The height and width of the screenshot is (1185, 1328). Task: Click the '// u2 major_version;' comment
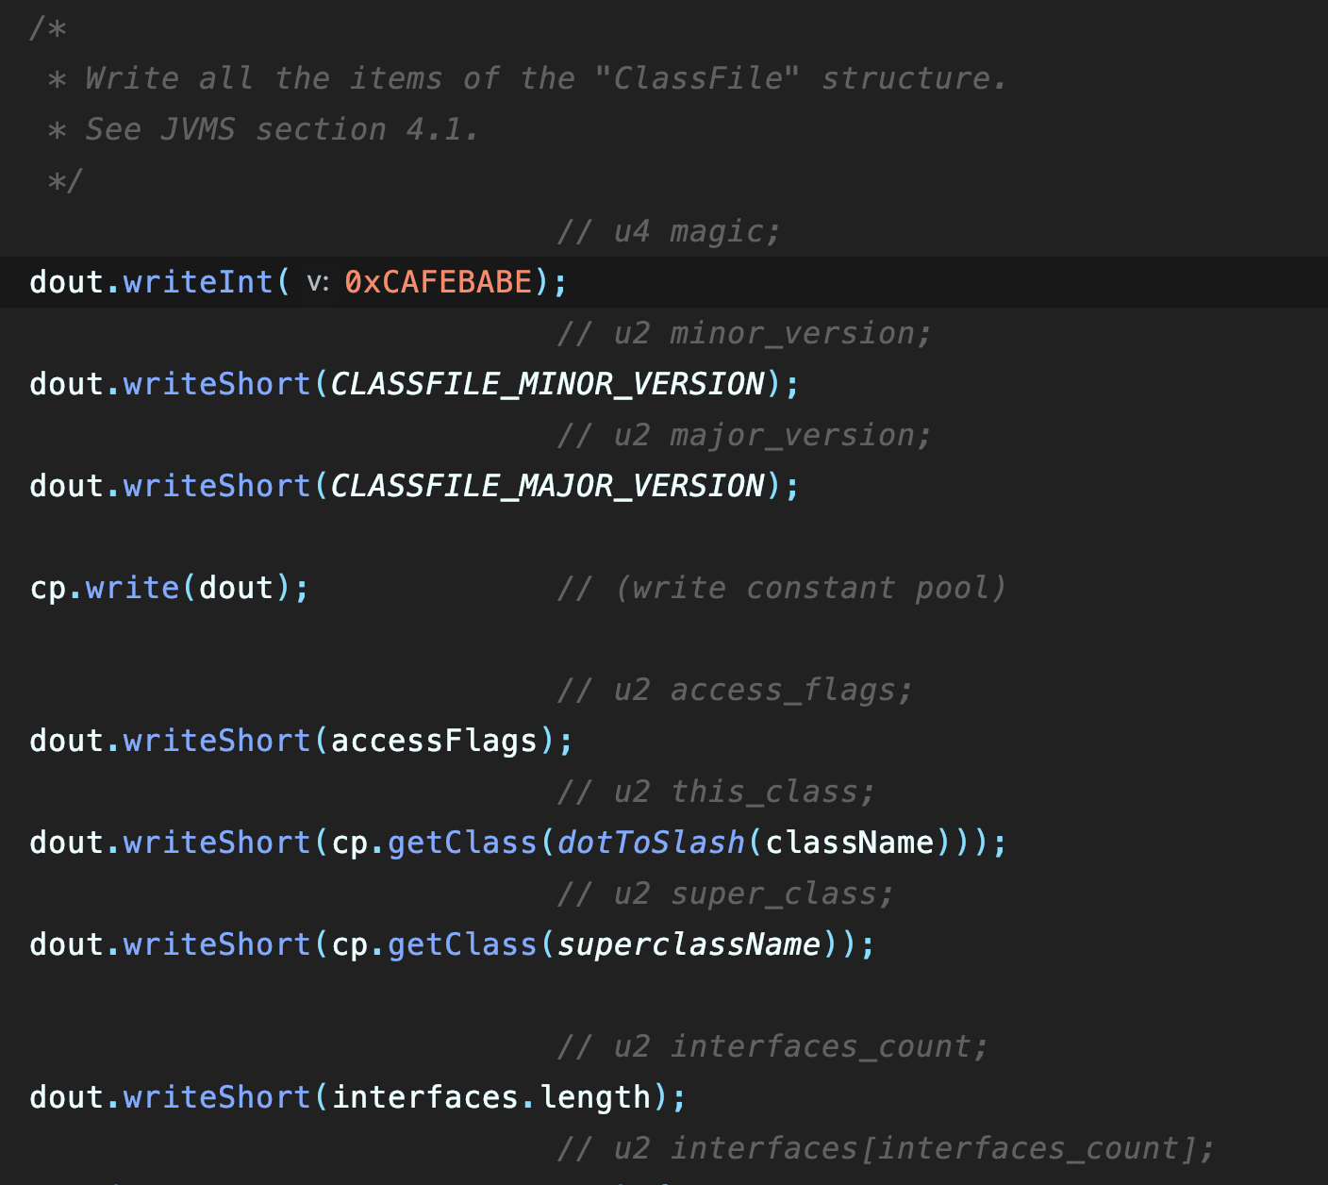[743, 435]
